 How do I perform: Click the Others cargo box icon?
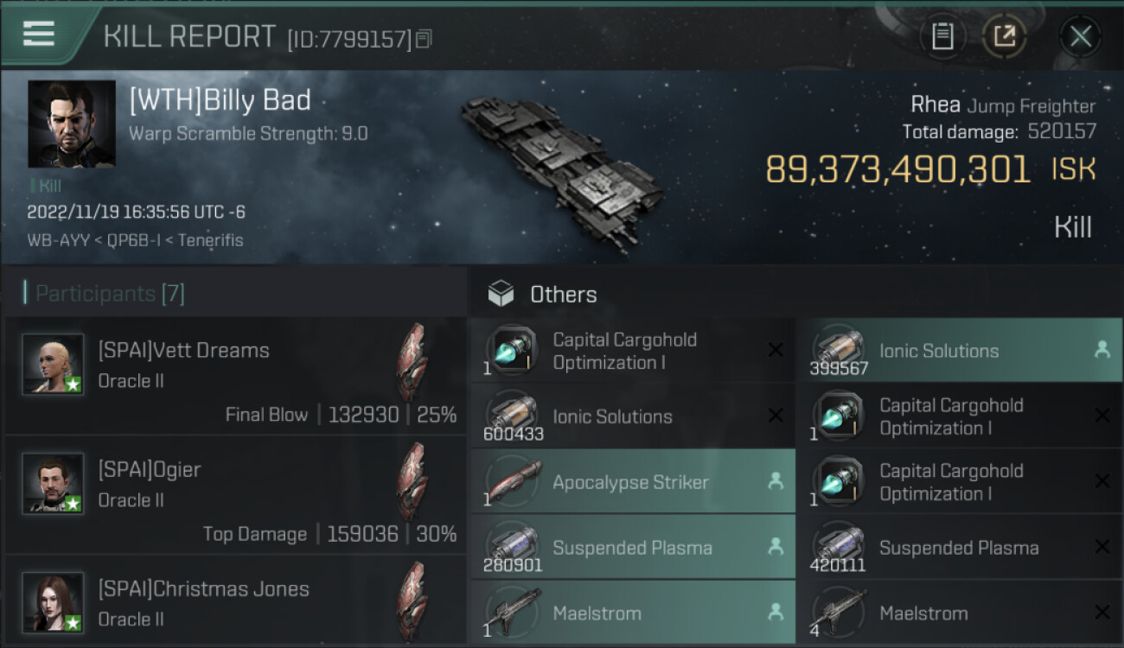pyautogui.click(x=501, y=295)
